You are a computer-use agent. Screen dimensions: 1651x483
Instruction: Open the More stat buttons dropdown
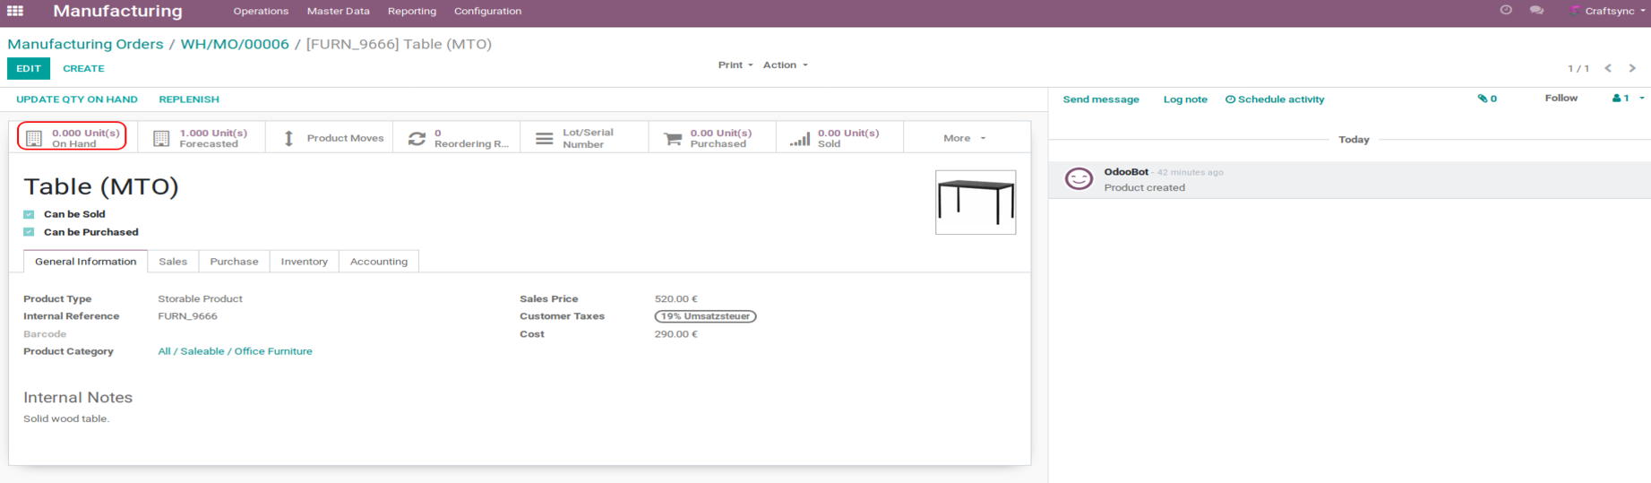pyautogui.click(x=964, y=138)
